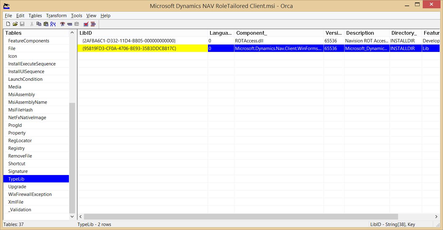The width and height of the screenshot is (443, 230).
Task: Open the Tools menu
Action: point(76,16)
